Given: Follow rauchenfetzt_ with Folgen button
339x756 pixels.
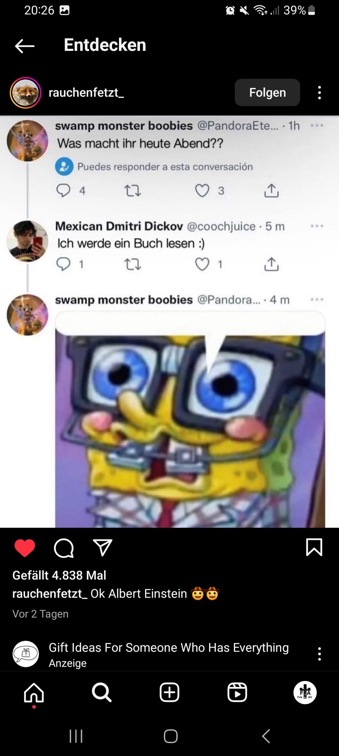Looking at the screenshot, I should point(267,92).
